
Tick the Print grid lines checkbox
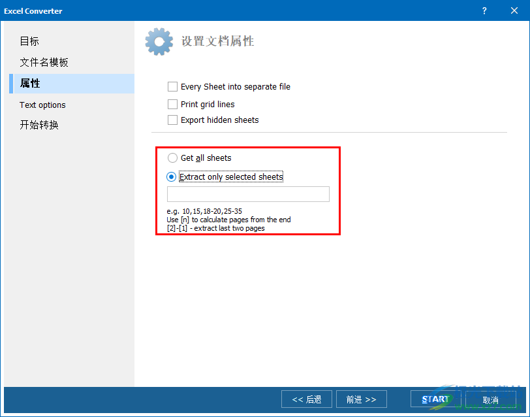tap(172, 105)
